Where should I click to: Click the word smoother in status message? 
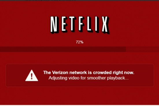(x=97, y=78)
